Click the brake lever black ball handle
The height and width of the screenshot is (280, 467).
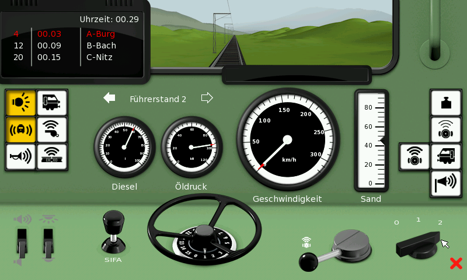click(308, 262)
